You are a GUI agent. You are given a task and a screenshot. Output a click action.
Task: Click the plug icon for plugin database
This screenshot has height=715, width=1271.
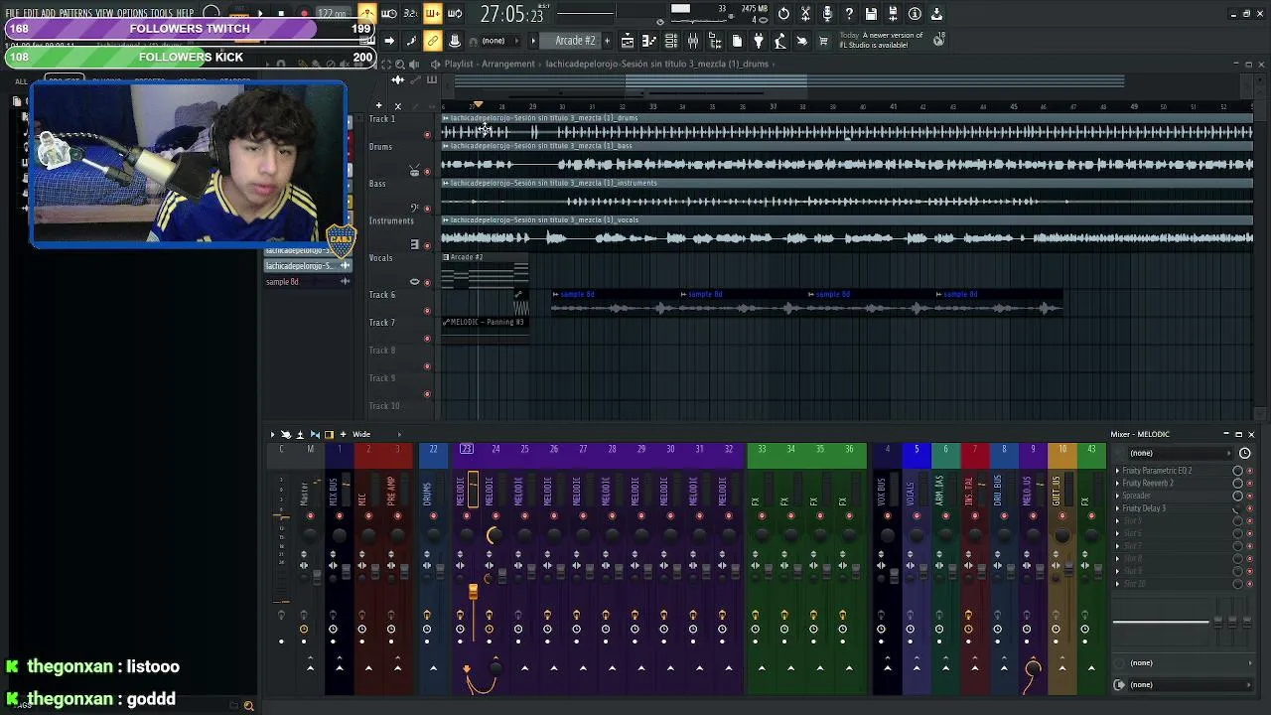[759, 41]
